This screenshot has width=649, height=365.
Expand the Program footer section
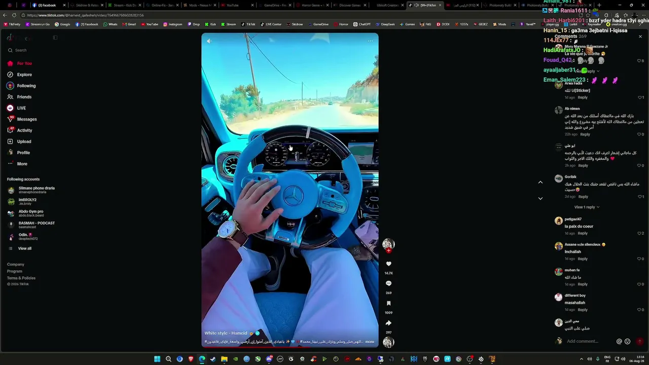pyautogui.click(x=15, y=271)
